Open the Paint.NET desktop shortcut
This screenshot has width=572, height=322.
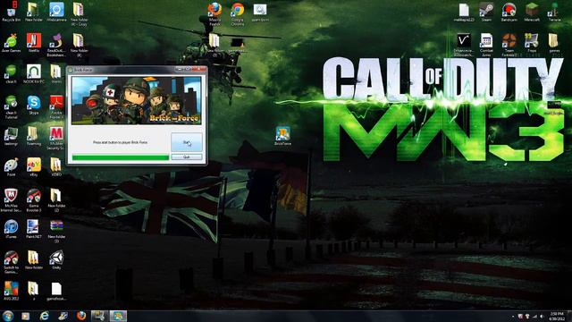34,229
